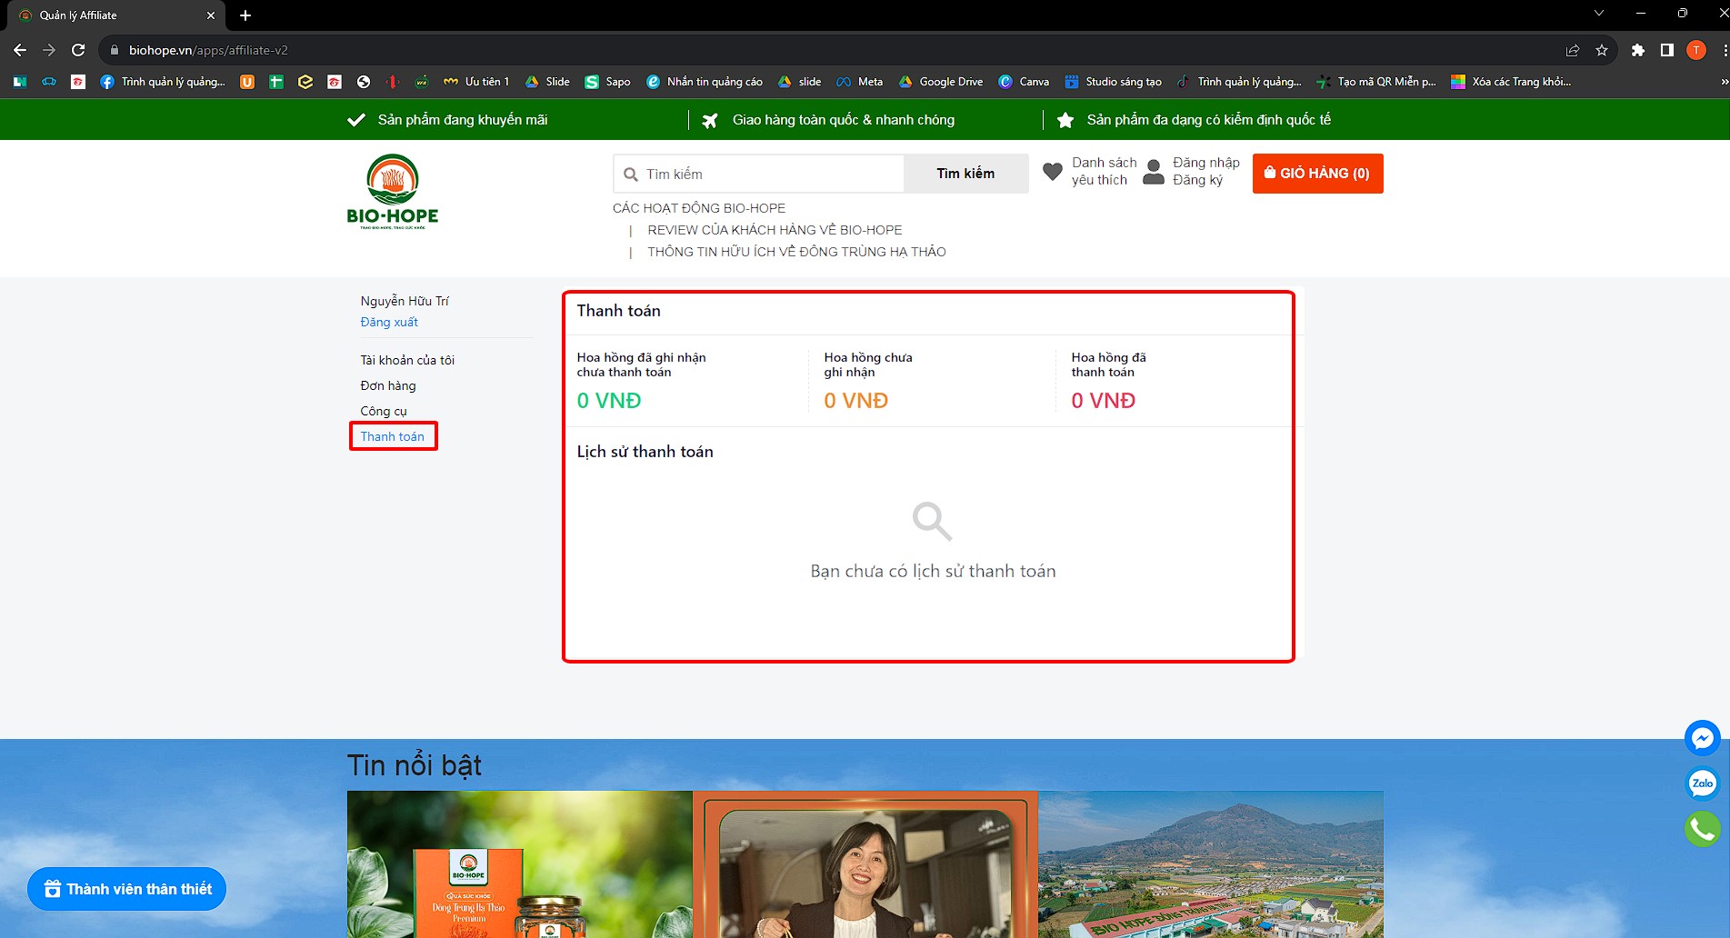
Task: Show more bookmarks overflow chevron
Action: (1724, 82)
